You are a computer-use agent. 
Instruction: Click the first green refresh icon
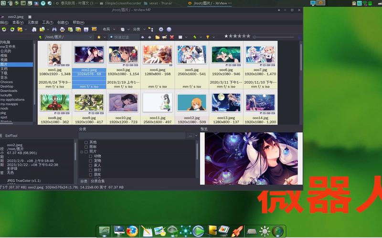pyautogui.click(x=4, y=30)
